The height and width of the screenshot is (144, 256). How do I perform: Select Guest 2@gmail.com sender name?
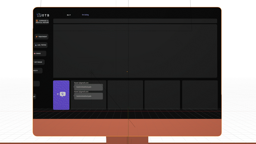point(81,92)
